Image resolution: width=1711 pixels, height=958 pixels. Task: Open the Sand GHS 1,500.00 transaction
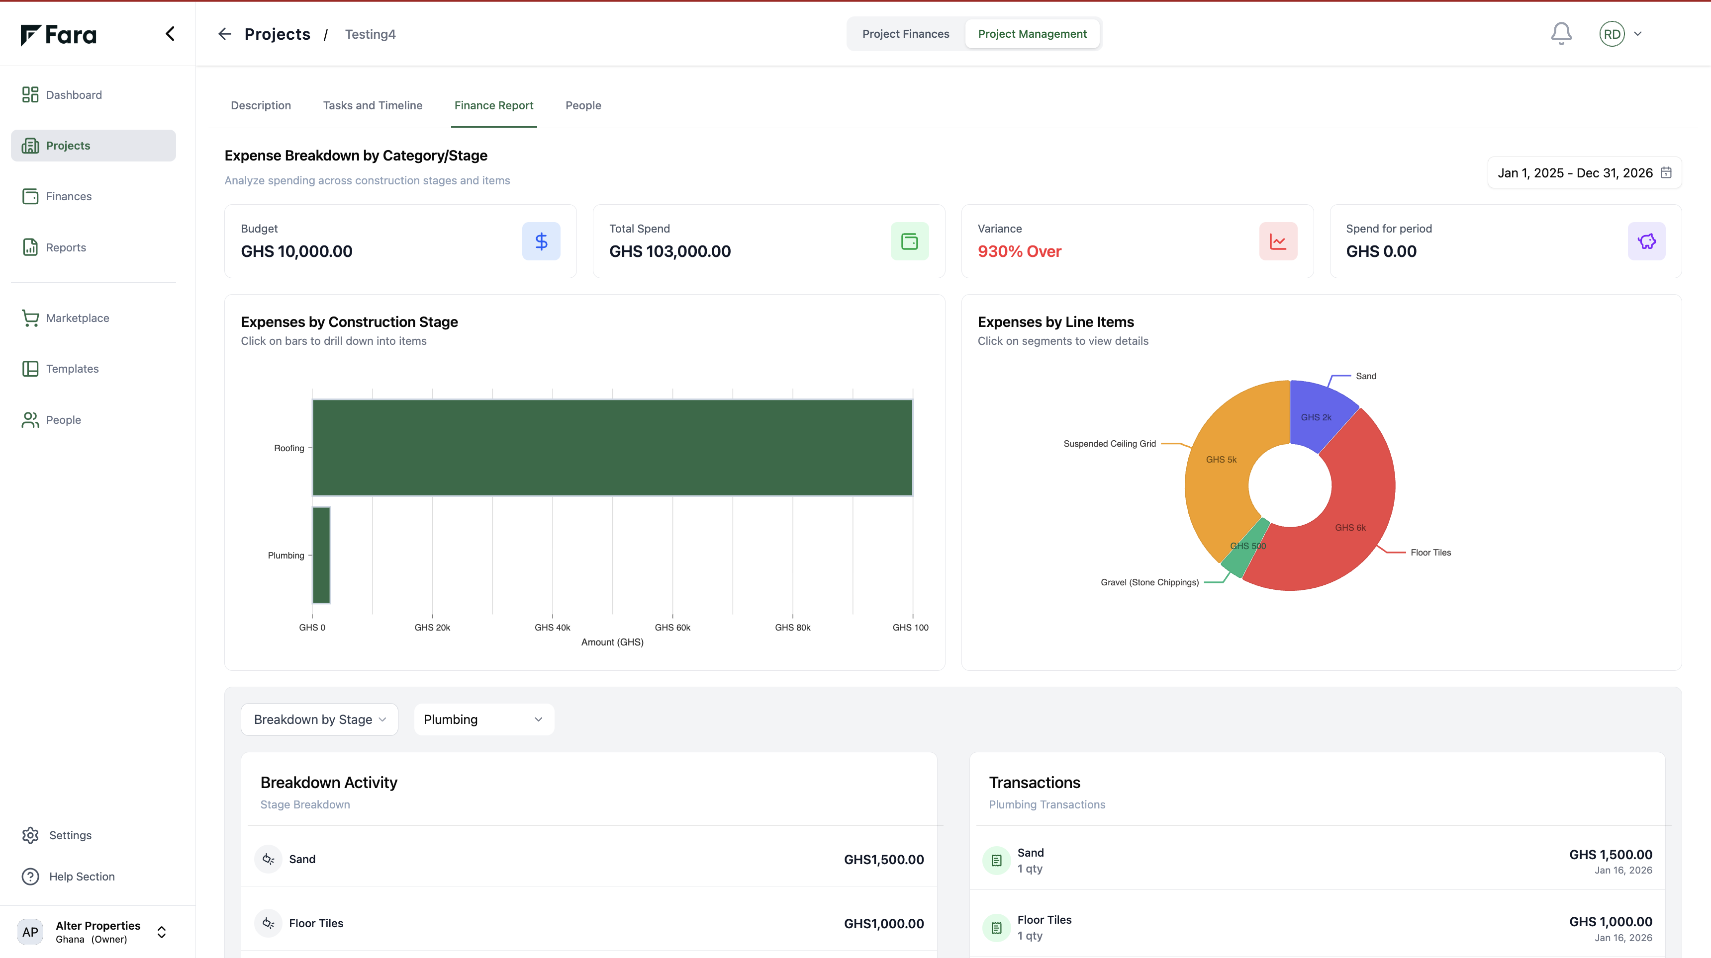(1317, 861)
